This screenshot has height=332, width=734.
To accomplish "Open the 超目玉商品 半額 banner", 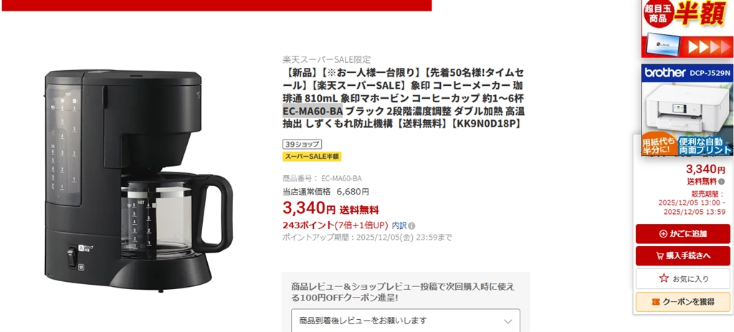I will click(687, 29).
